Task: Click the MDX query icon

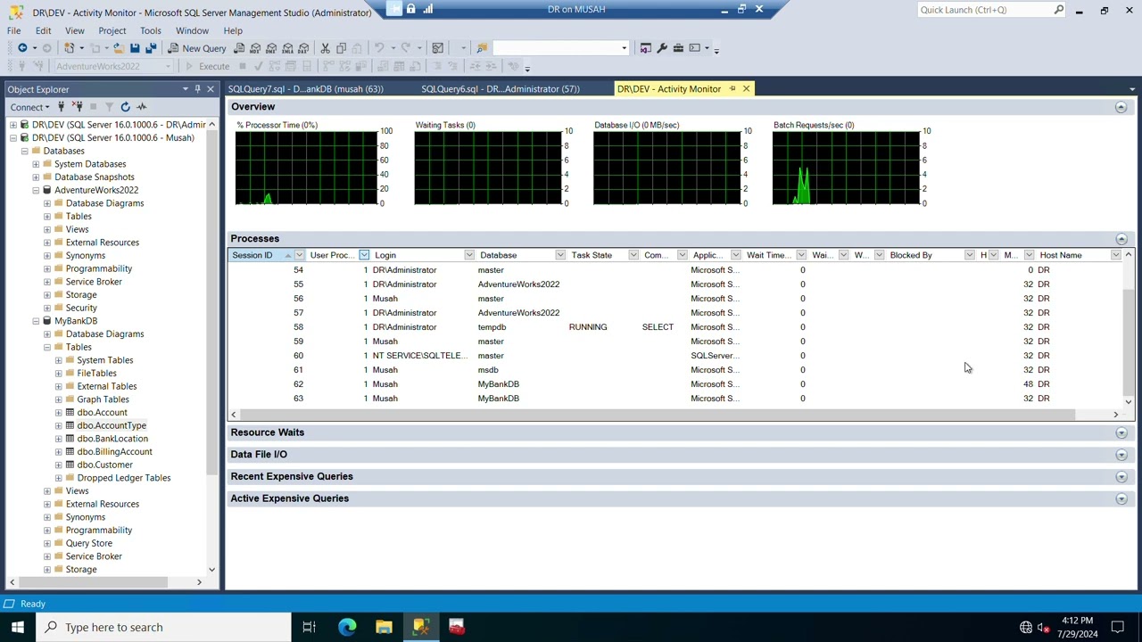Action: point(255,48)
